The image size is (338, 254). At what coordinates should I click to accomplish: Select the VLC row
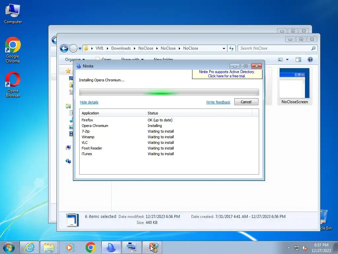coord(169,143)
